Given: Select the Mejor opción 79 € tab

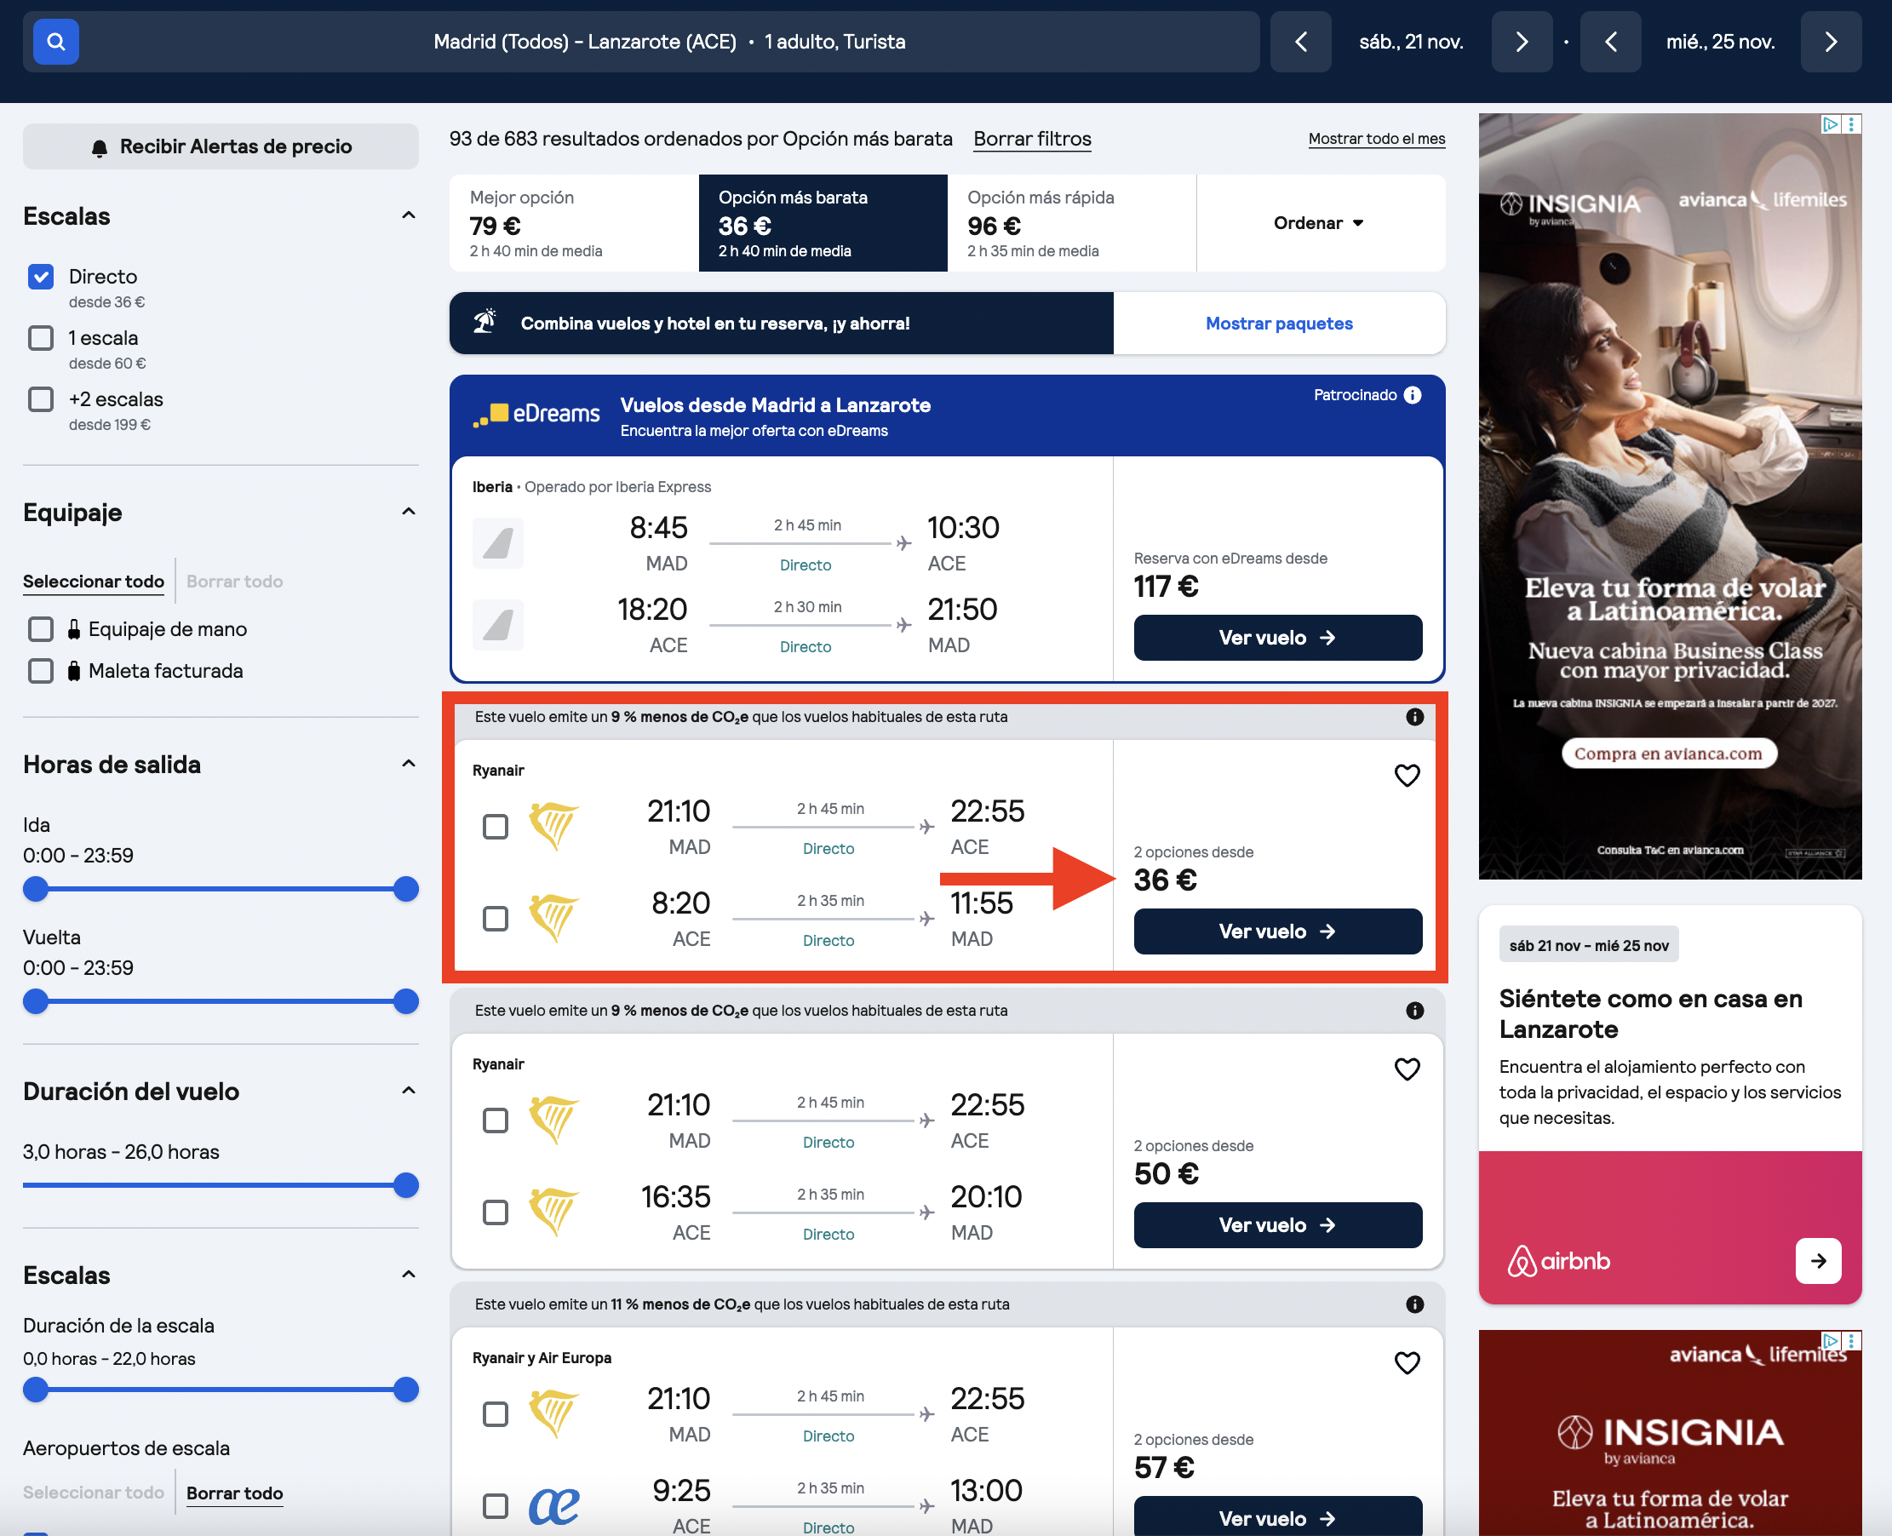Looking at the screenshot, I should tap(574, 223).
